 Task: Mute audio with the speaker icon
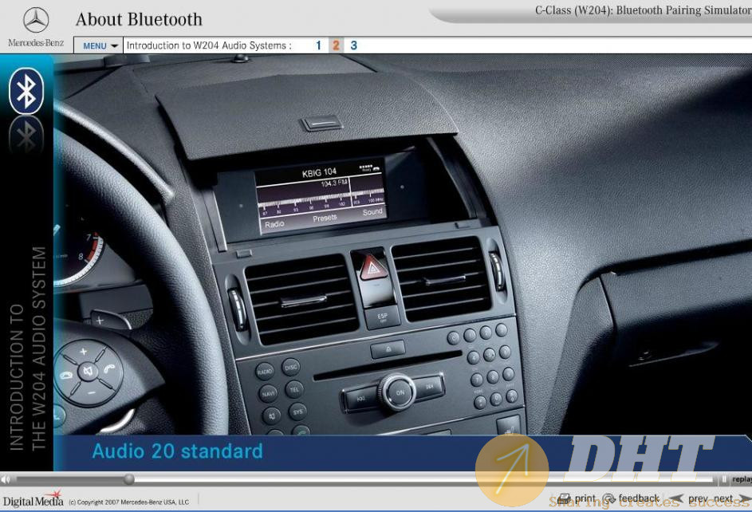click(6, 479)
